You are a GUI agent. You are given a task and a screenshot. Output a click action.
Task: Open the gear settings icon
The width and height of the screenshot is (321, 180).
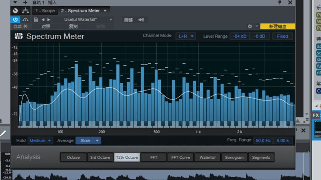point(250,26)
